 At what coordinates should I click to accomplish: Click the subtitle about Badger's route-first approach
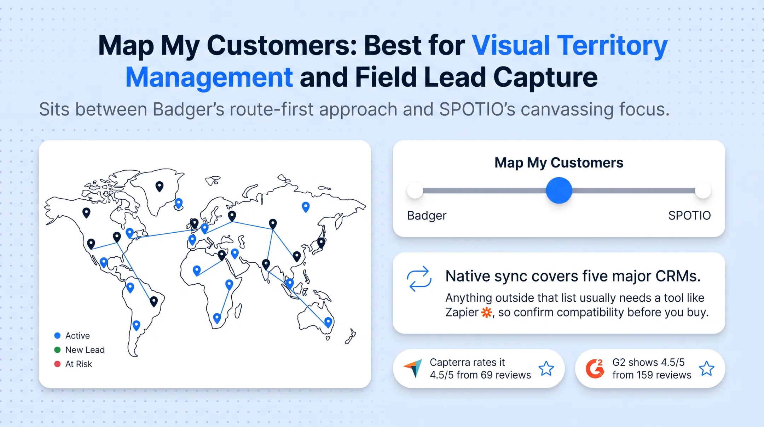tap(354, 109)
